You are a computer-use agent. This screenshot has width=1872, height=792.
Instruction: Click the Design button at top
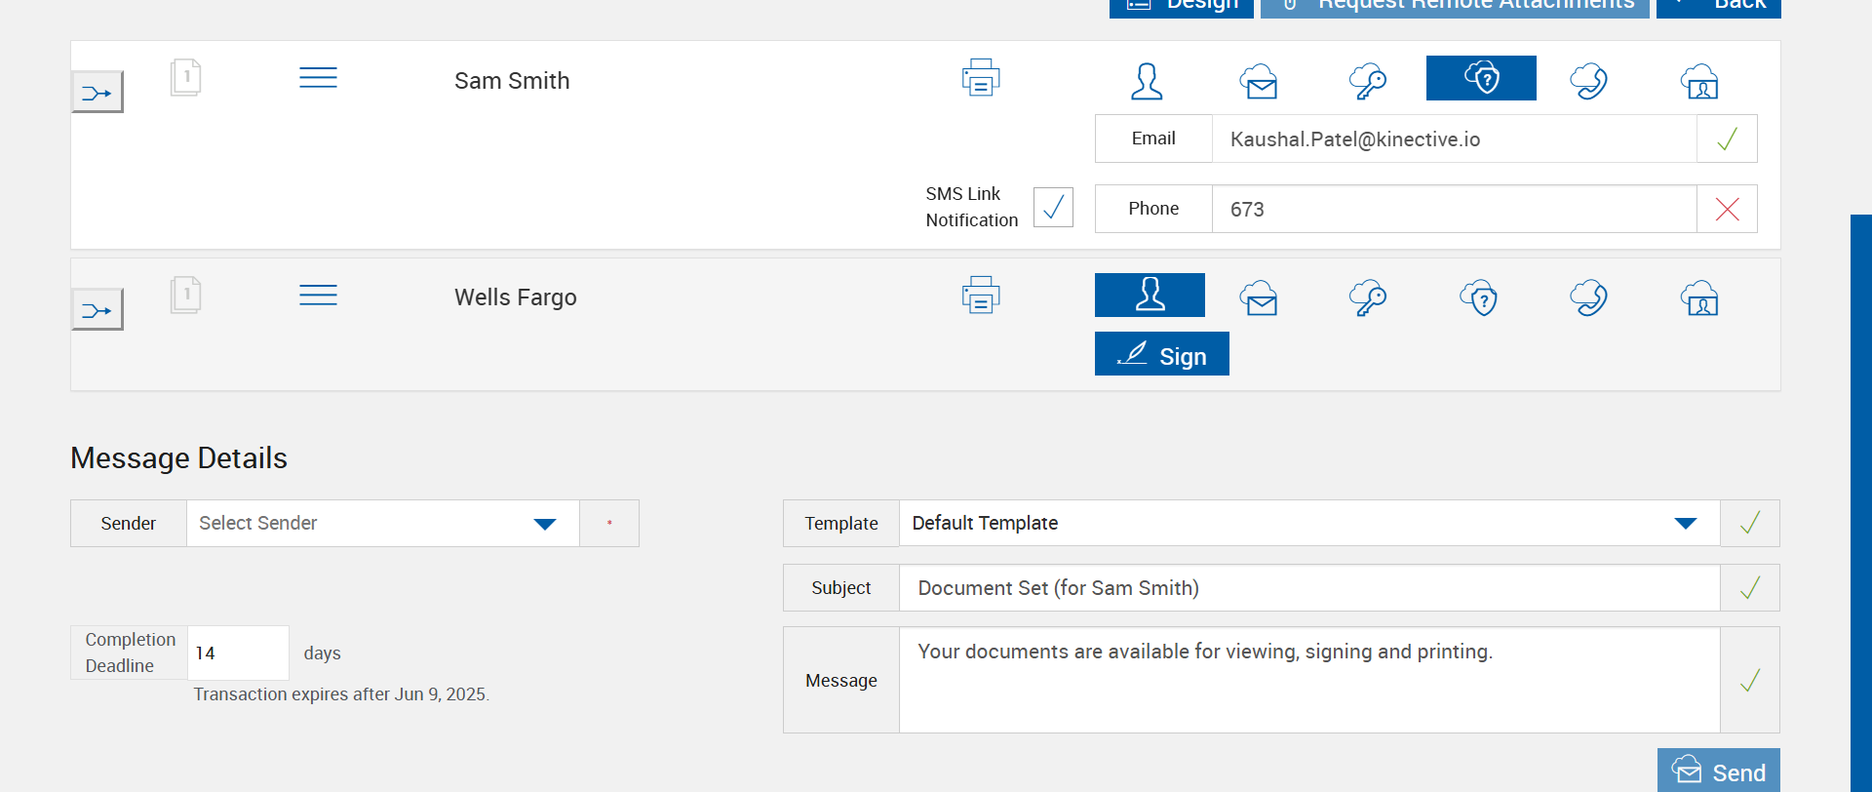click(1181, 6)
